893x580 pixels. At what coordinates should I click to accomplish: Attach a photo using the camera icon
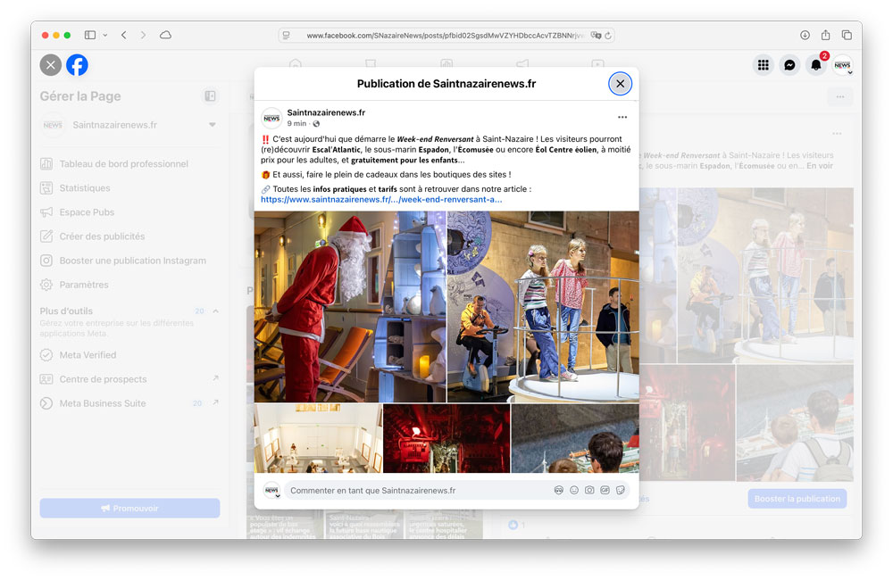pyautogui.click(x=589, y=490)
